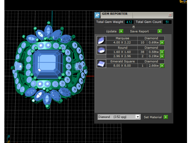Viewport: 191px width, 143px height.
Task: Close the Gem Reporter panel
Action: pos(170,15)
